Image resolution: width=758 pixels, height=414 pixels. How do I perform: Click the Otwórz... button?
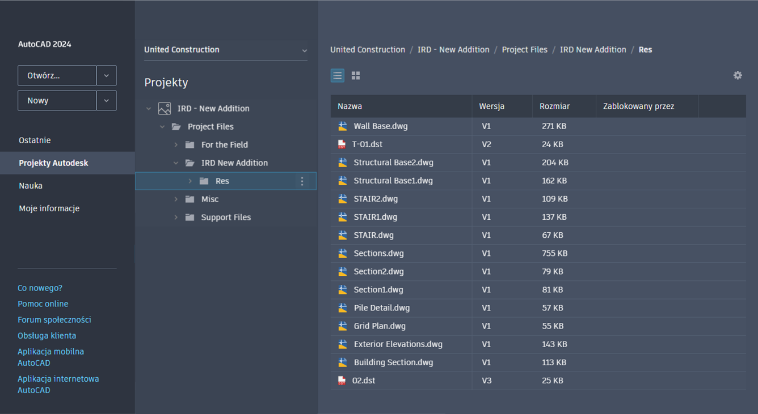(x=57, y=75)
